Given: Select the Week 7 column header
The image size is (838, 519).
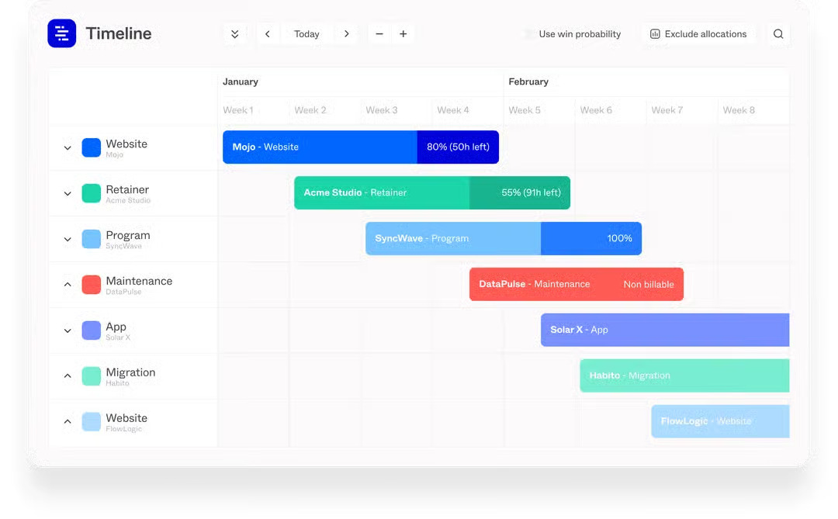Looking at the screenshot, I should pyautogui.click(x=667, y=110).
